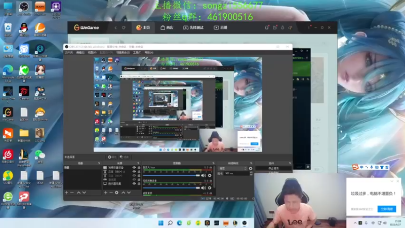This screenshot has width=405, height=228.
Task: Open the yellow folder on desktop
Action: point(24,135)
